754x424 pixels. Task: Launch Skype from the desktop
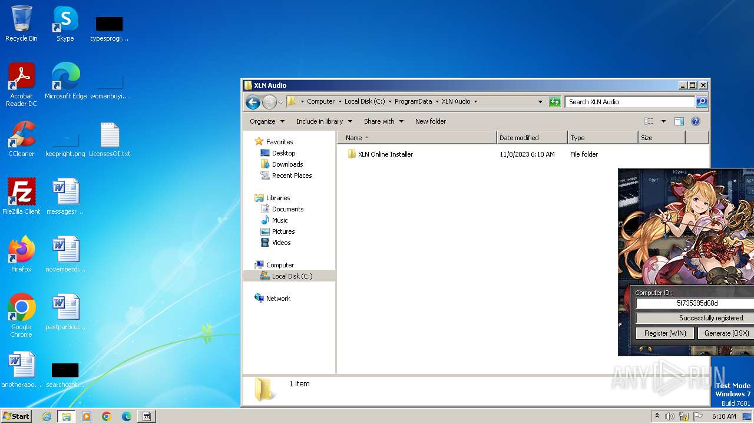(65, 24)
